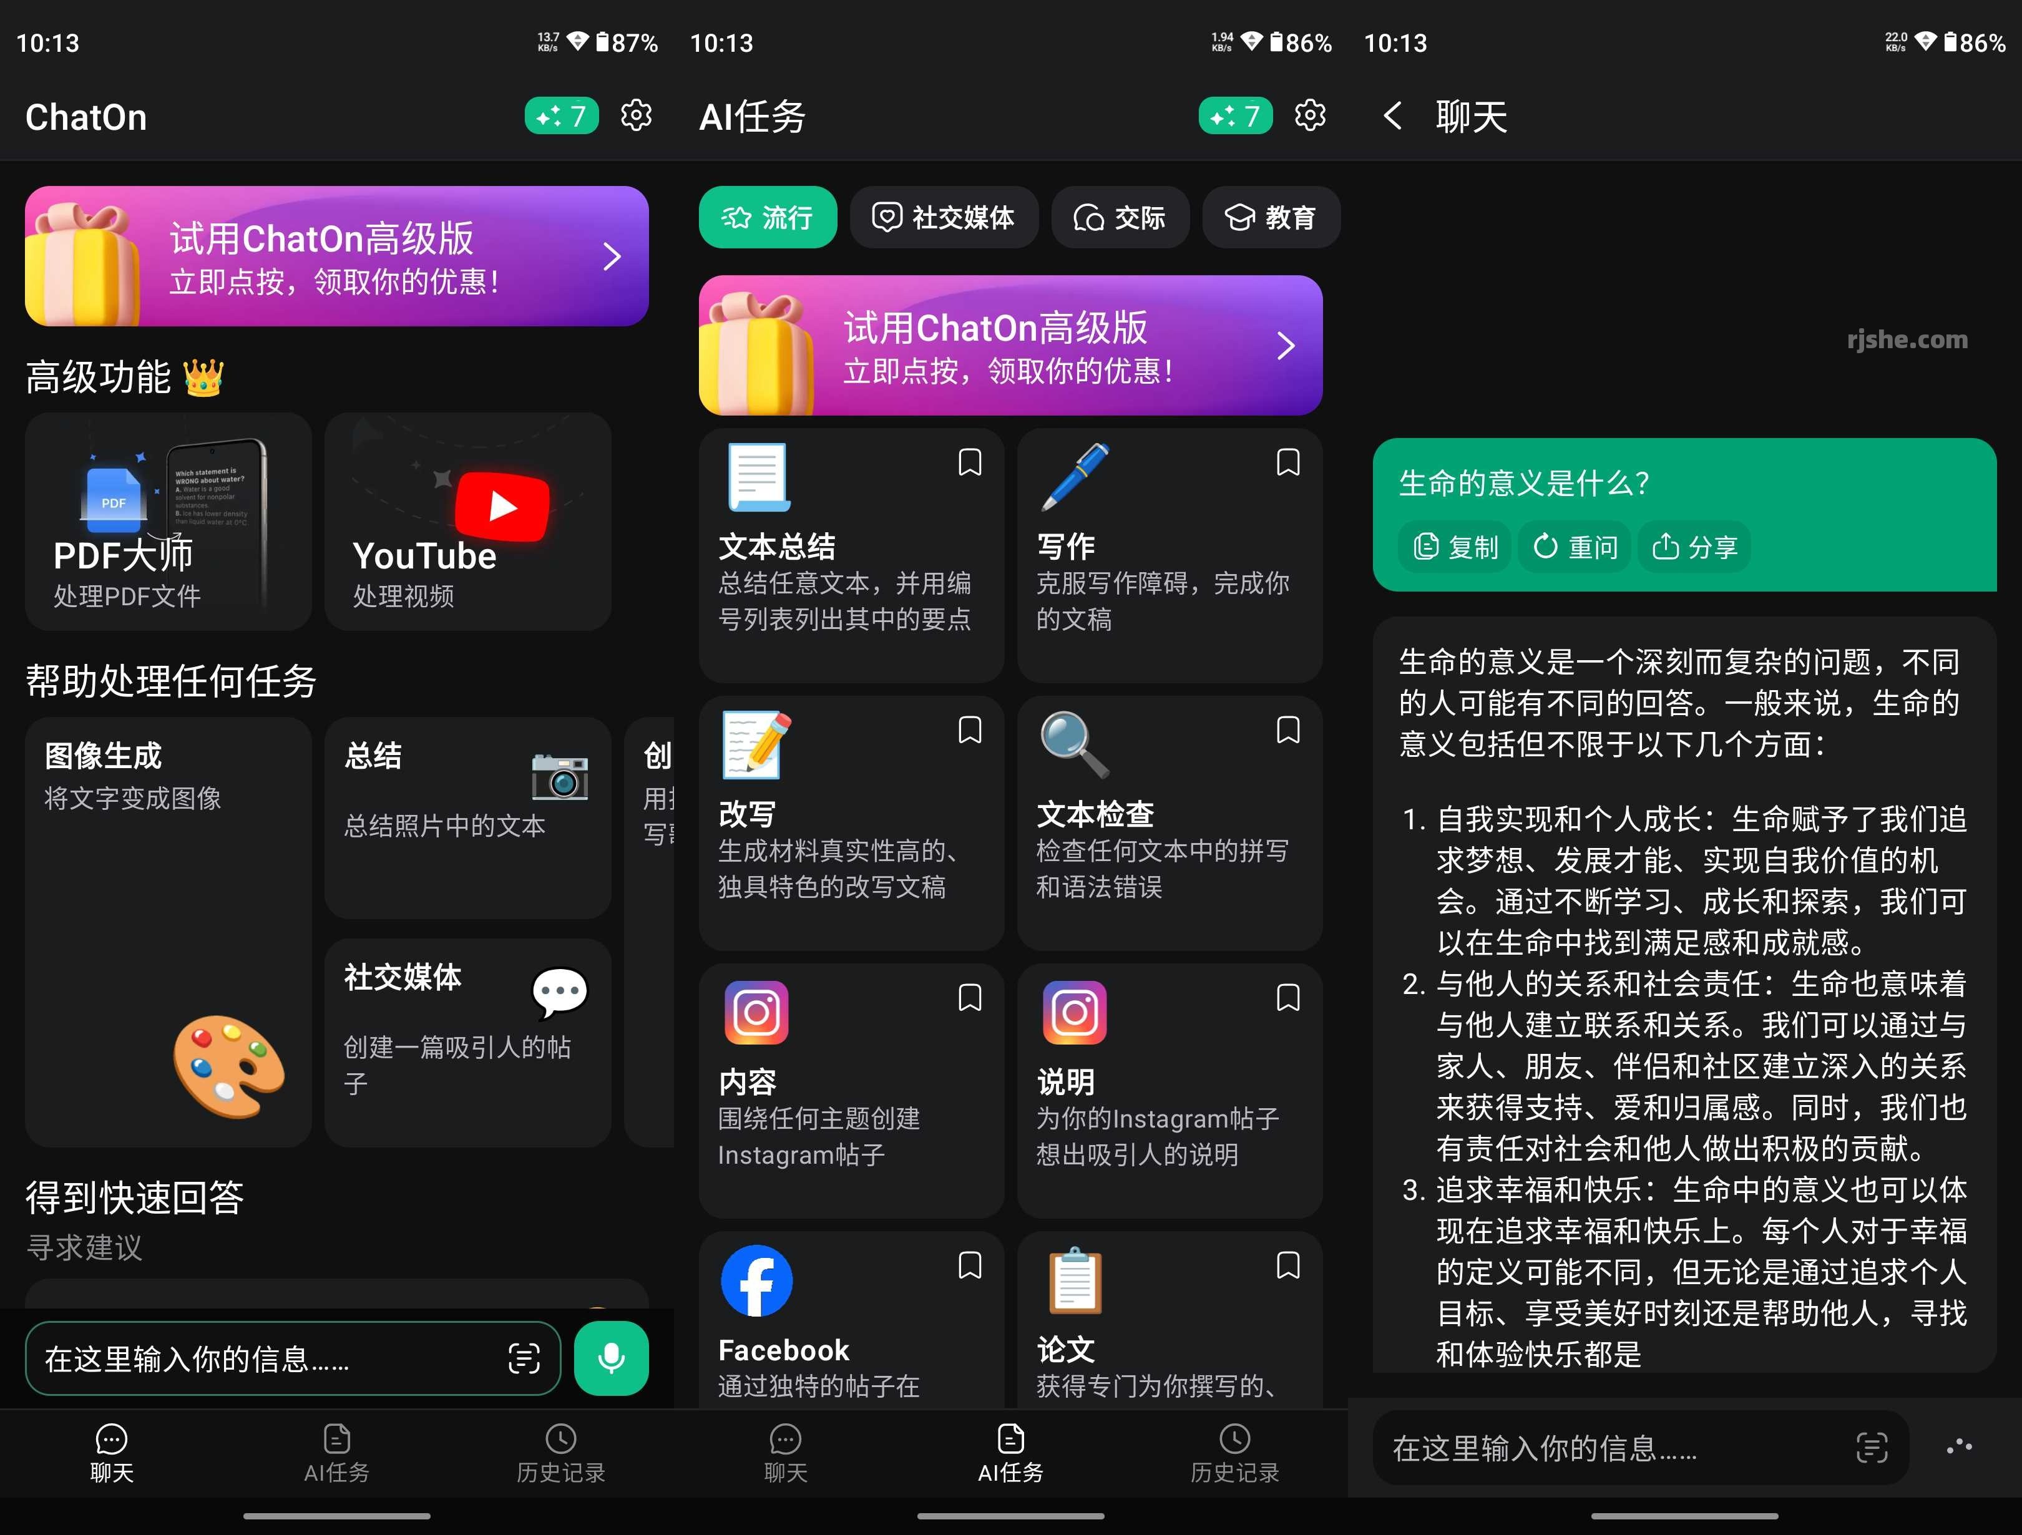Screen dimensions: 2022x1535
Task: Tap the 高级功能 crown heading
Action: tap(124, 377)
